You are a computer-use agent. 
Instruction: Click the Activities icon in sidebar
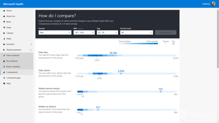4,44
